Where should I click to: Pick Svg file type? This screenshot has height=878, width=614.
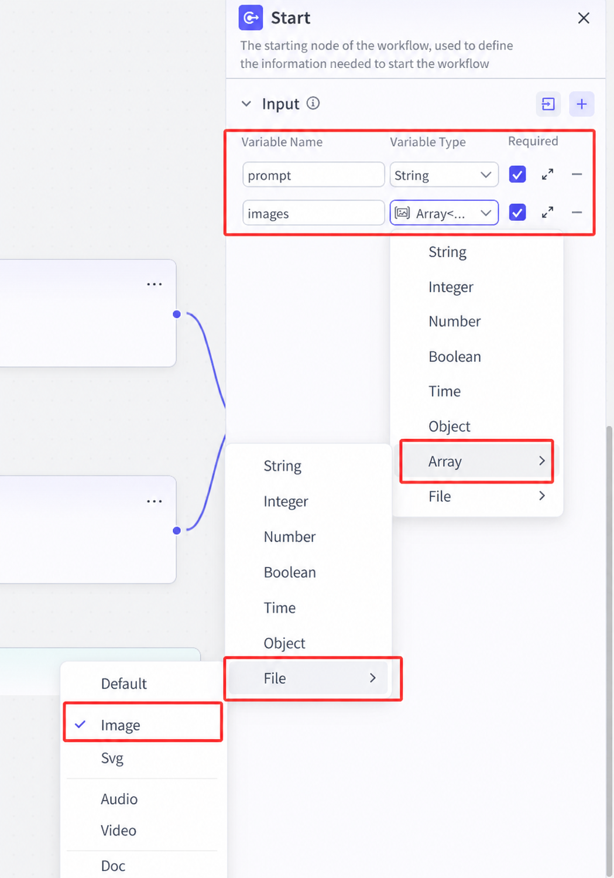click(x=112, y=758)
